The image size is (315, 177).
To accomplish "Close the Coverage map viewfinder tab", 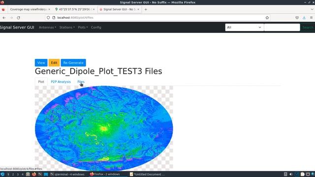I will (49, 9).
